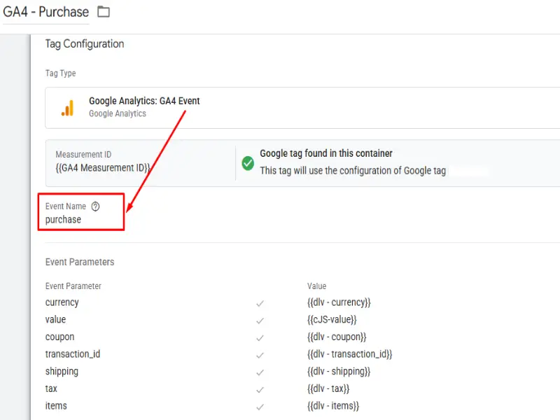560x420 pixels.
Task: Select the Tag Type label
Action: coord(60,73)
